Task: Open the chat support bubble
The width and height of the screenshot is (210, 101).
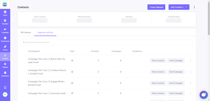Action: [204, 95]
